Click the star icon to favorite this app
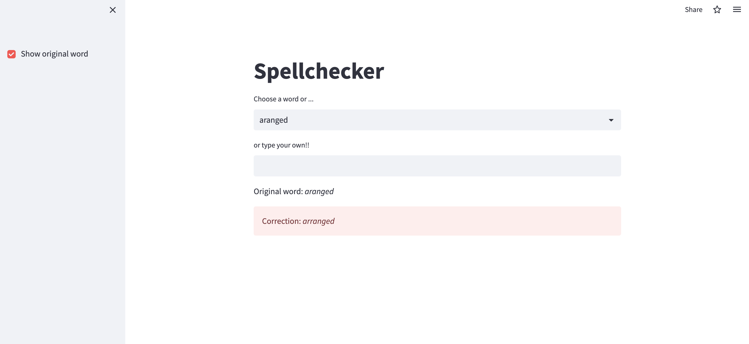The width and height of the screenshot is (749, 344). 717,10
